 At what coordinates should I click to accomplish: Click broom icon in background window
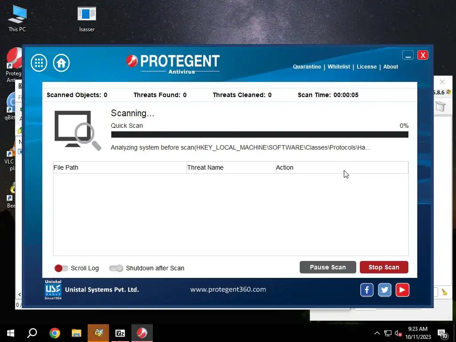point(444,292)
